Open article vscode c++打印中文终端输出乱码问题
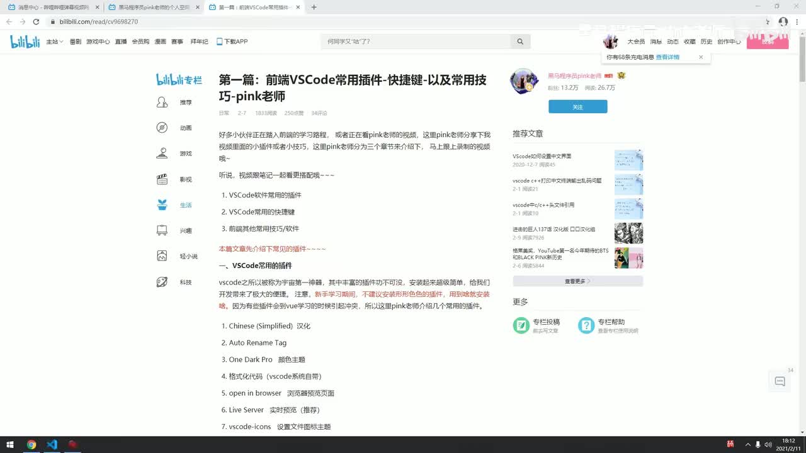 (557, 181)
